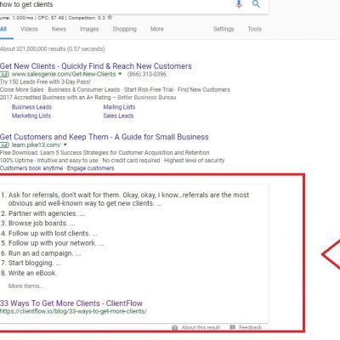340x340 pixels.
Task: Open the News results tab
Action: pyautogui.click(x=59, y=29)
